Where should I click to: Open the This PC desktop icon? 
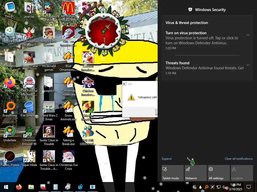coord(10,10)
